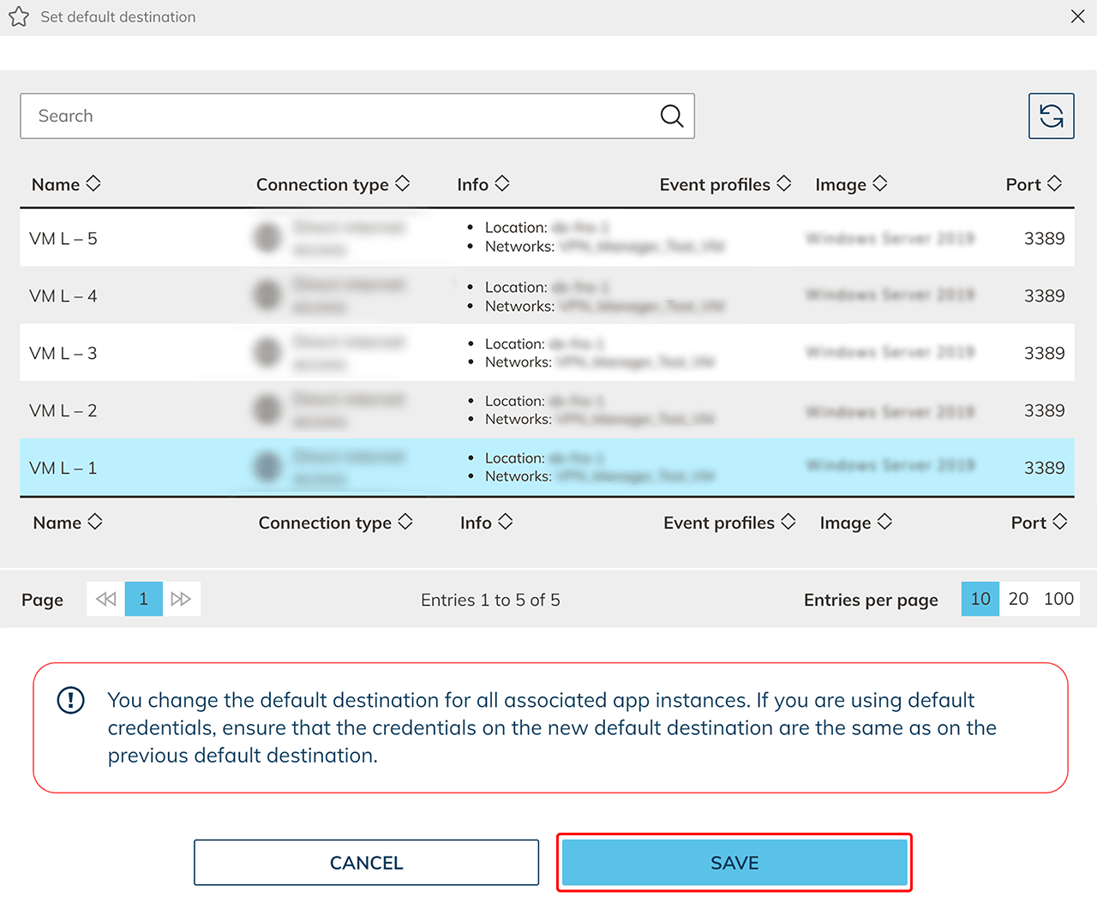The height and width of the screenshot is (909, 1097).
Task: Sort by Connection type in top header
Action: [x=333, y=184]
